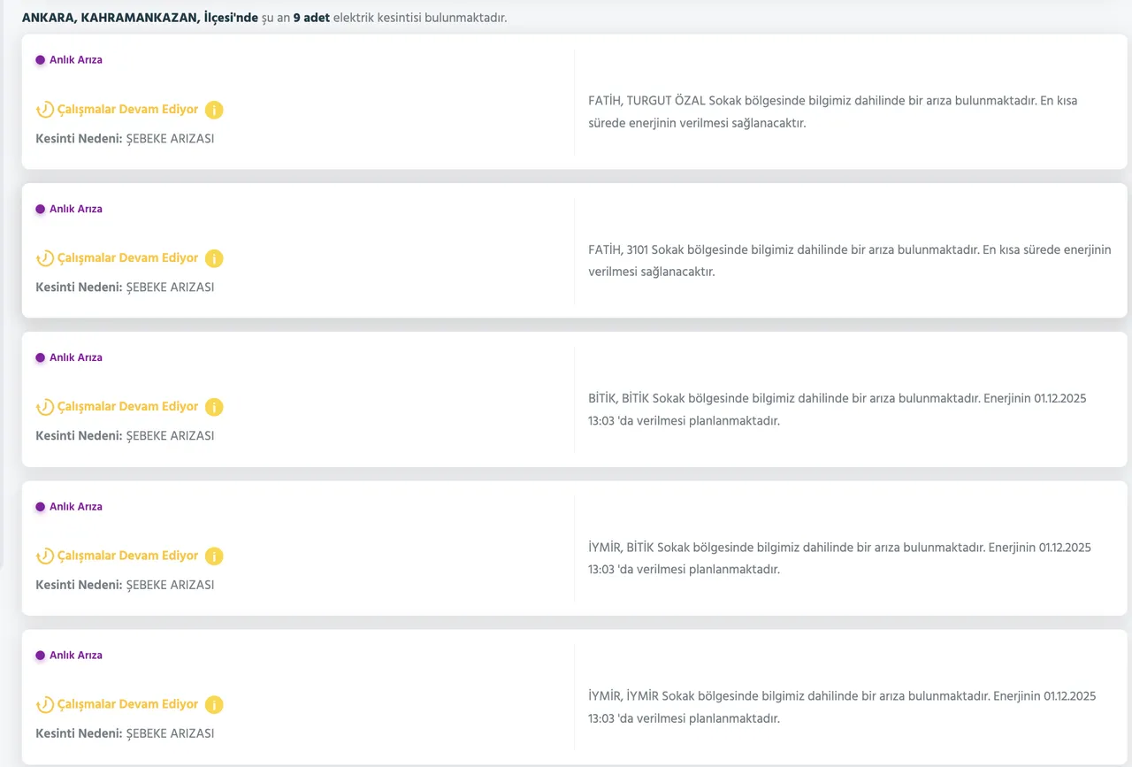Viewport: 1132px width, 767px height.
Task: Click clock icon in the BİTİK, BİTİK Sokak card
Action: 44,408
